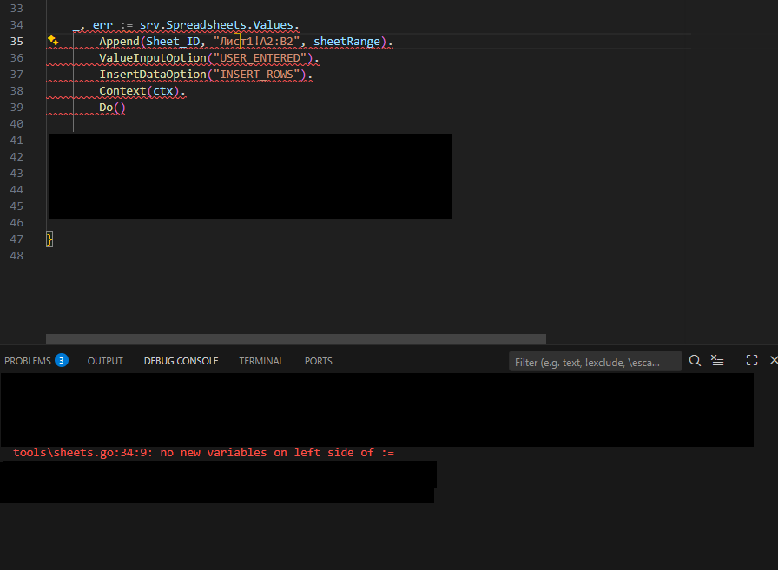Click line number 34 in the gutter
The width and height of the screenshot is (778, 570).
click(16, 25)
